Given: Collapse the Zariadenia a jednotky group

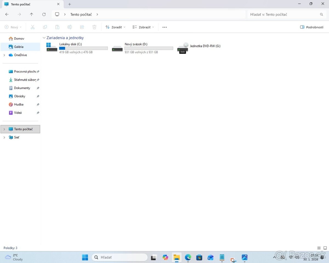Looking at the screenshot, I should (x=44, y=38).
